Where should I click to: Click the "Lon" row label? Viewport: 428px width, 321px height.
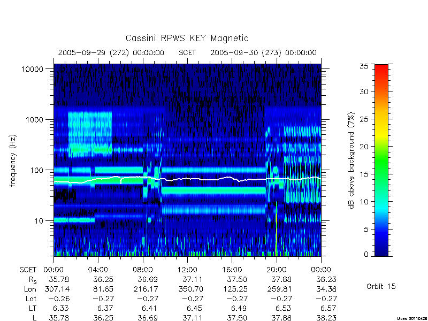(30, 289)
